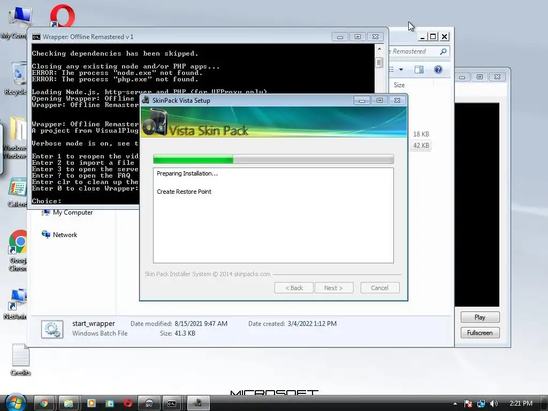The width and height of the screenshot is (548, 411).
Task: Click Fullscreen in the right-side window
Action: point(480,333)
